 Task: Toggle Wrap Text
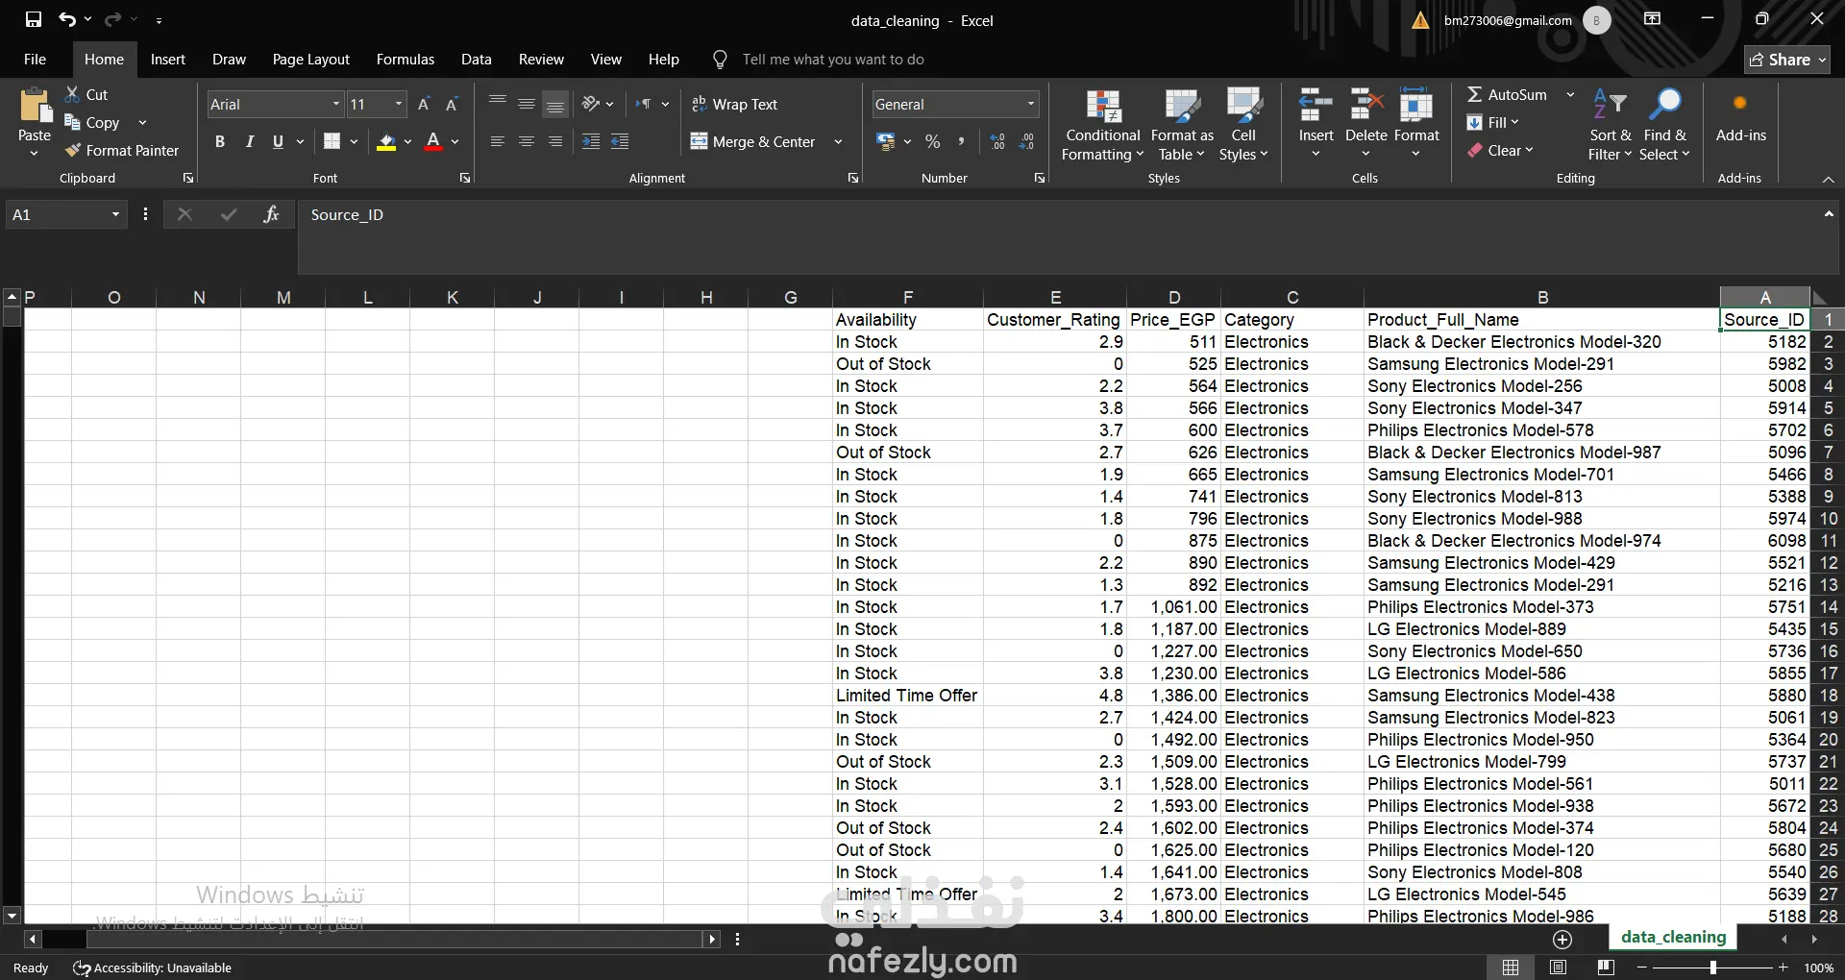pyautogui.click(x=735, y=104)
